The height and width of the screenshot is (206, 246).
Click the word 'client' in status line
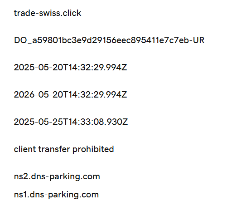[25, 149]
